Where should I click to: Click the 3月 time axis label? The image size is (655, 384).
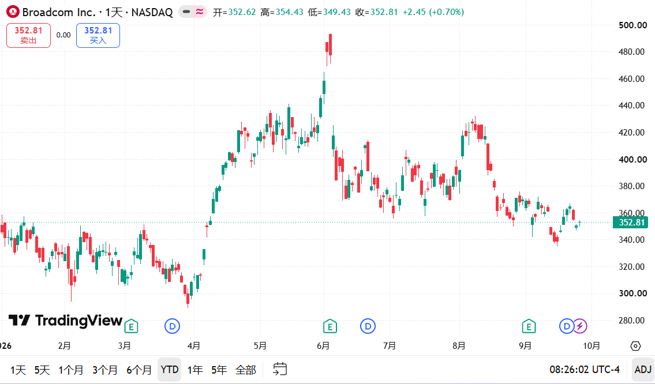(x=125, y=346)
